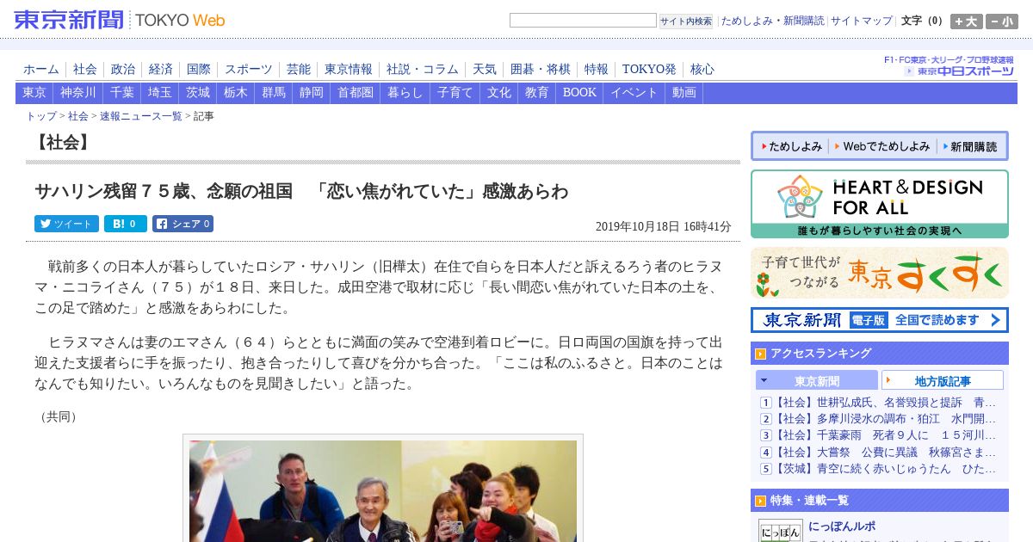
Task: Click the 速報ニュース一覧 breadcrumb link
Action: 141,116
